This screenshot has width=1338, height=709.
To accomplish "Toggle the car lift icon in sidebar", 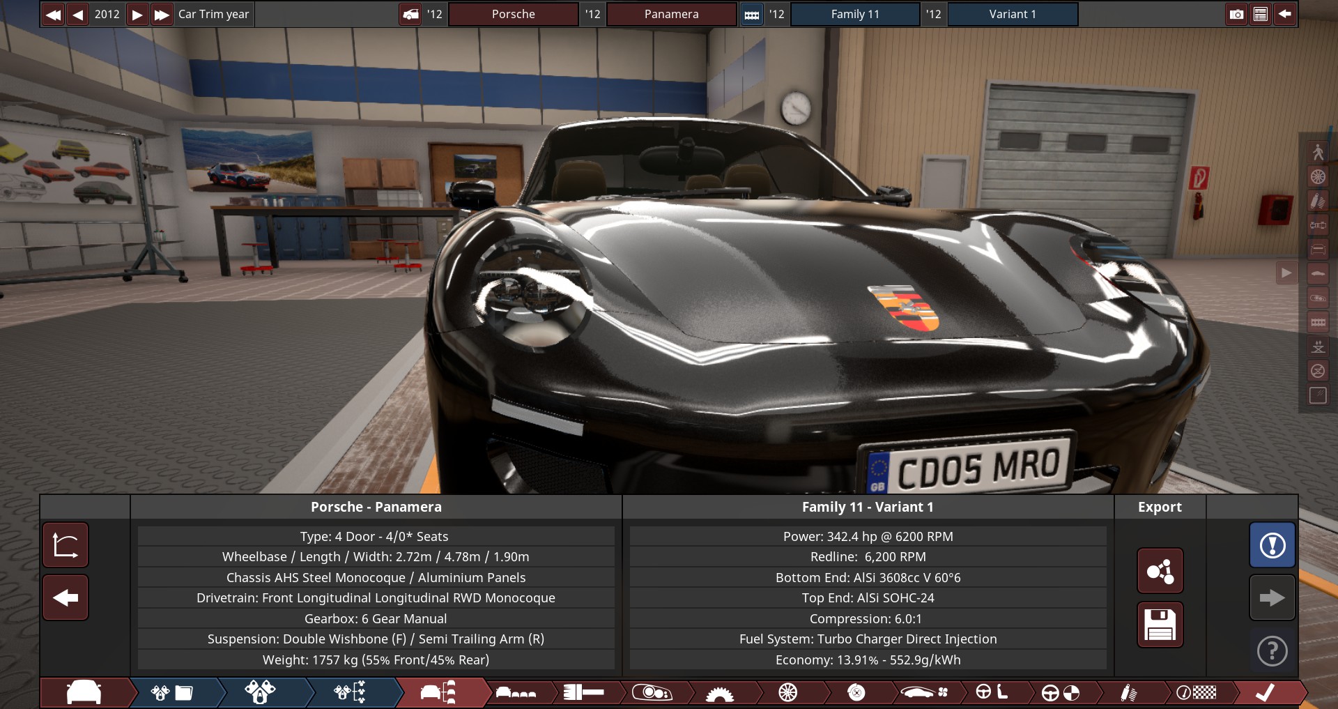I will [x=1318, y=346].
